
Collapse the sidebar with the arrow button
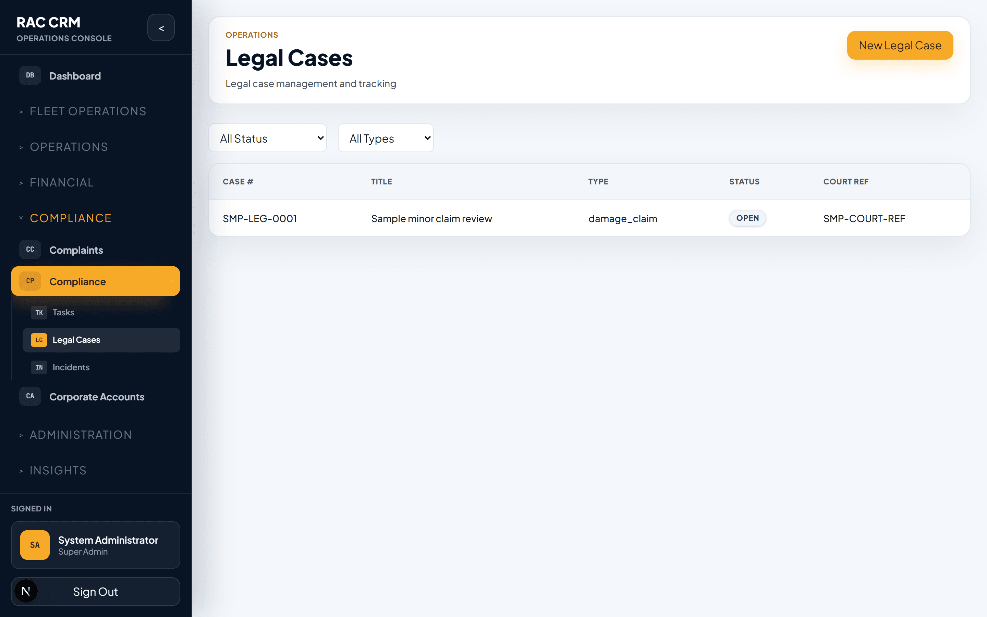(x=161, y=28)
